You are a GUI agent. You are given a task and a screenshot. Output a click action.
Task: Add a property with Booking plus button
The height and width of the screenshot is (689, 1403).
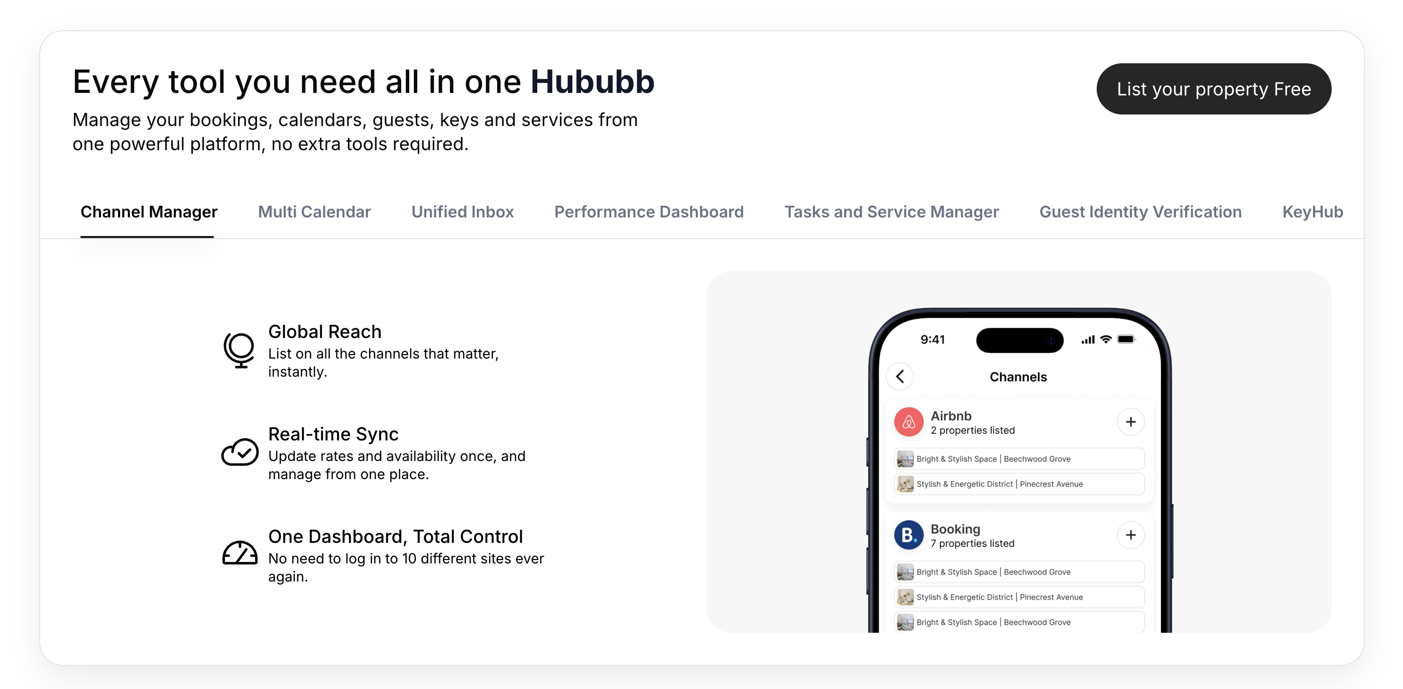click(1130, 535)
